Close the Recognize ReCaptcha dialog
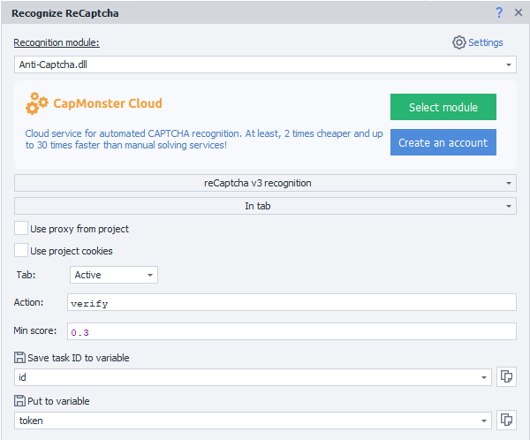The width and height of the screenshot is (530, 440). pyautogui.click(x=518, y=12)
